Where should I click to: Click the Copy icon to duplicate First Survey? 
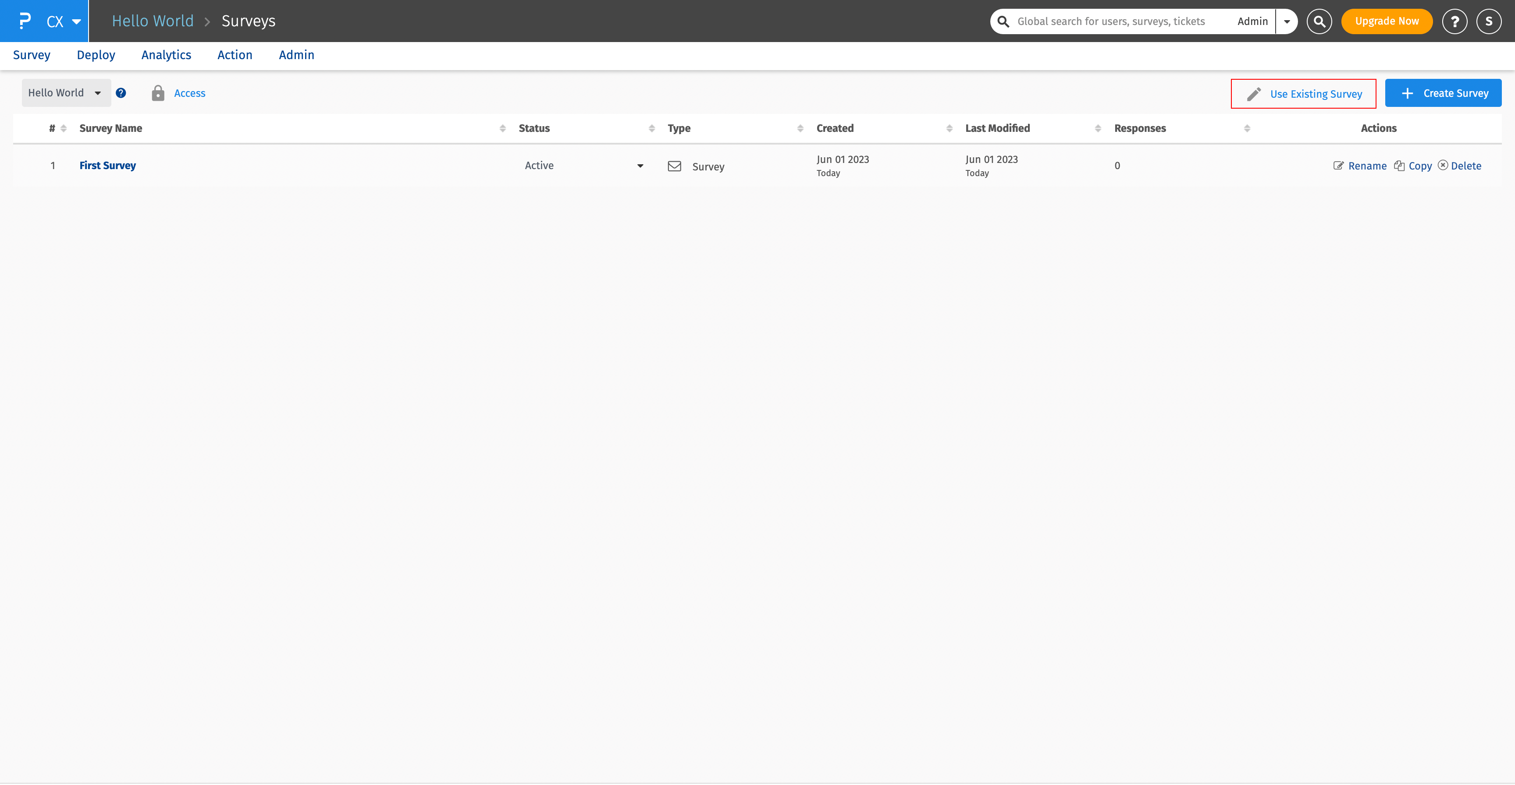pyautogui.click(x=1400, y=166)
